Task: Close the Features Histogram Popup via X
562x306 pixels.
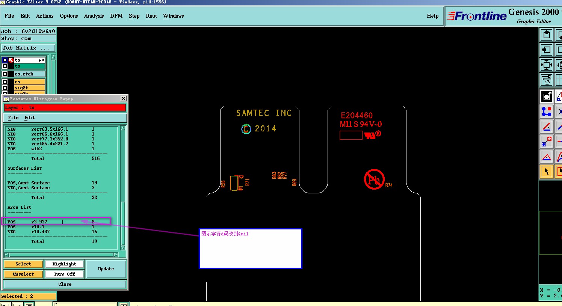Action: pos(124,99)
